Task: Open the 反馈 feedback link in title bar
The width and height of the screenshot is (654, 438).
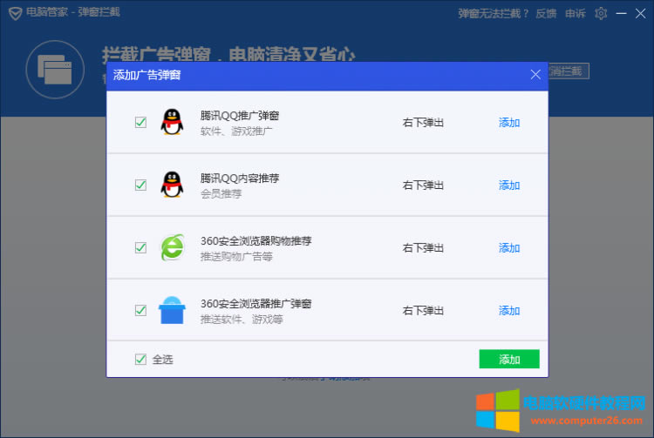Action: [x=546, y=14]
